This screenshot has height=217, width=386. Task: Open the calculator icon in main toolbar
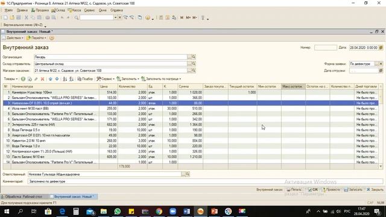click(161, 17)
